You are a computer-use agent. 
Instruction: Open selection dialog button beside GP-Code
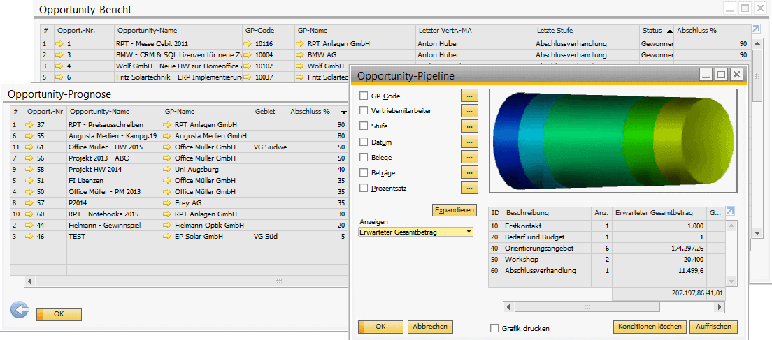tap(469, 96)
